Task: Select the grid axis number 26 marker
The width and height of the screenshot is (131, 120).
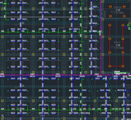Action: point(108,116)
